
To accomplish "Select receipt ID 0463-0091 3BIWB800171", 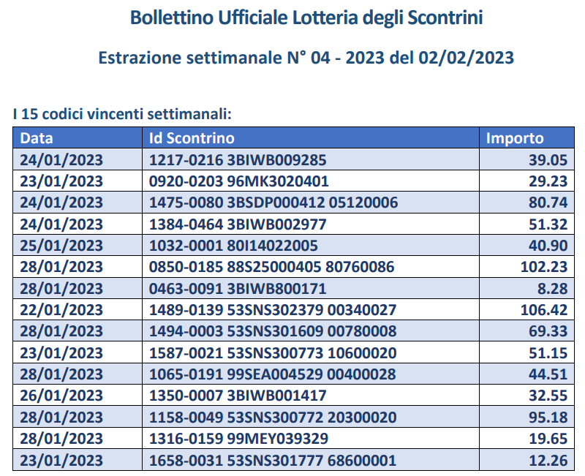I will pyautogui.click(x=238, y=288).
